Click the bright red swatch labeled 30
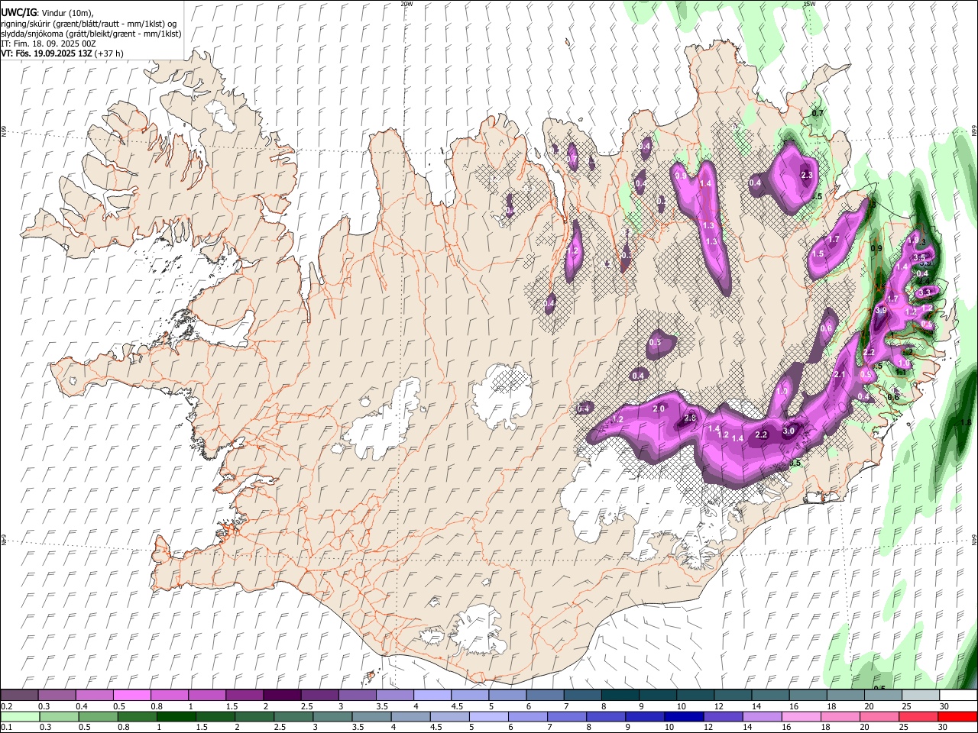978x733 pixels. (957, 717)
